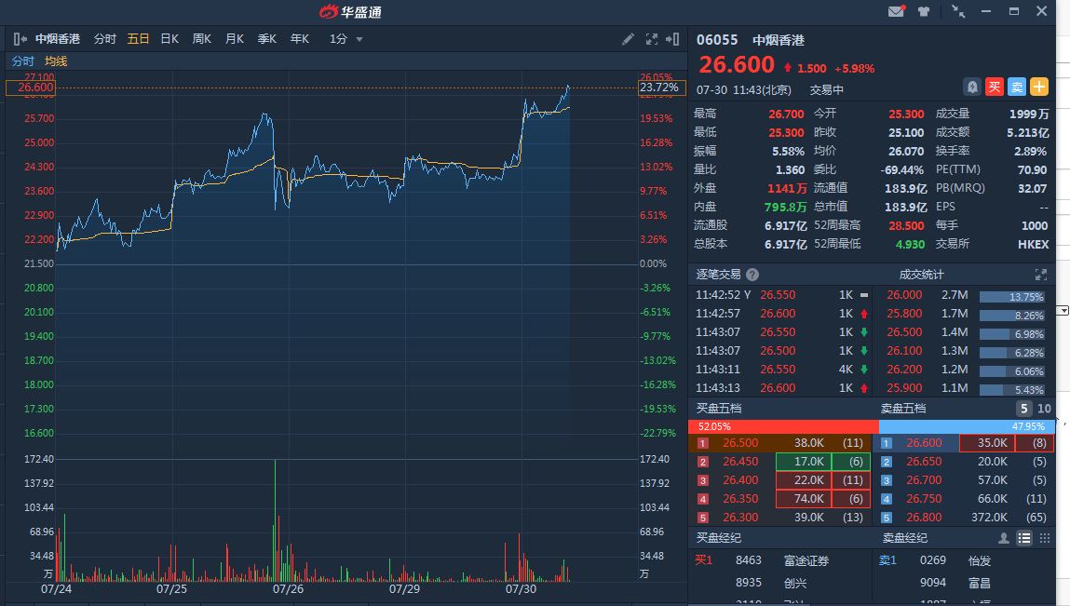1070x606 pixels.
Task: Select bid level 5 price 26.300
Action: (x=740, y=518)
